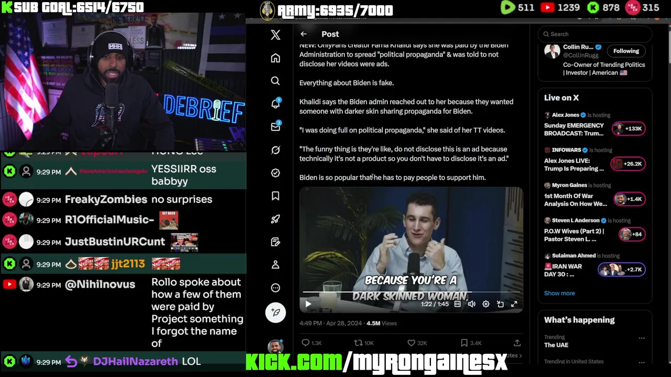671x377 pixels.
Task: Open Notifications bell icon
Action: pos(275,104)
